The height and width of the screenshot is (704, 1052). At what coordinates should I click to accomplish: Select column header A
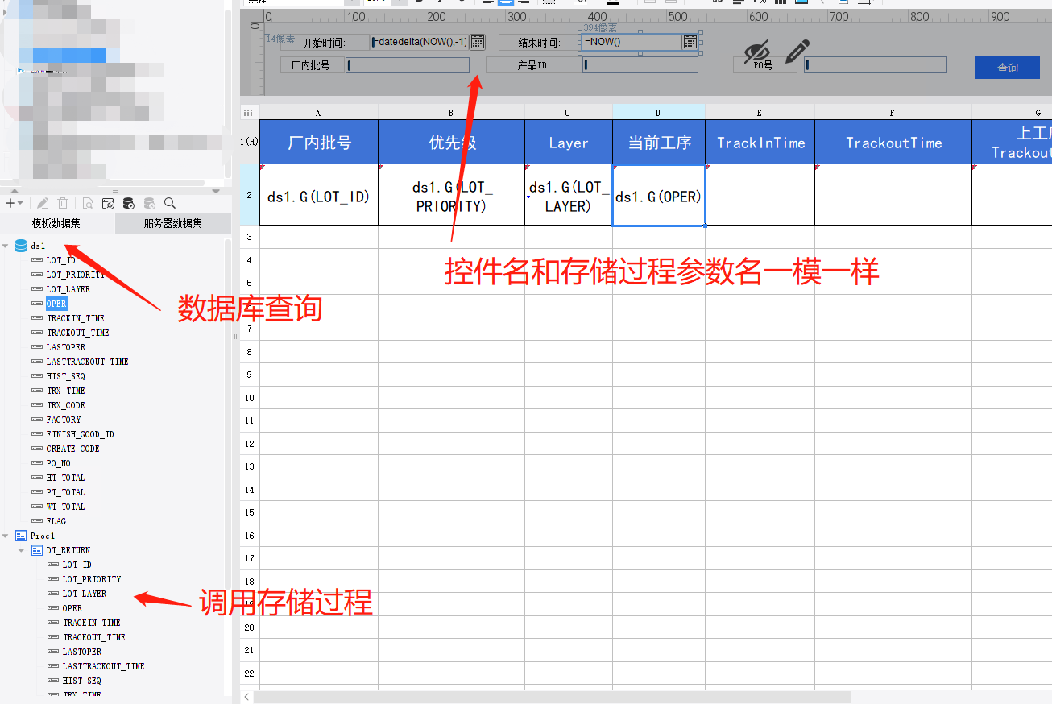point(318,113)
